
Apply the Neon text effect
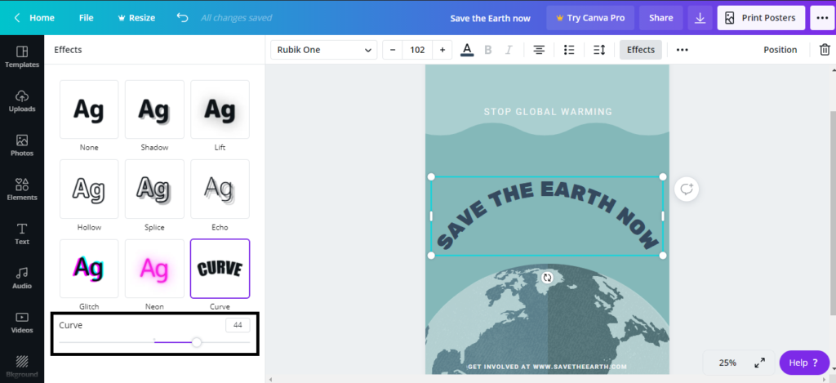154,269
